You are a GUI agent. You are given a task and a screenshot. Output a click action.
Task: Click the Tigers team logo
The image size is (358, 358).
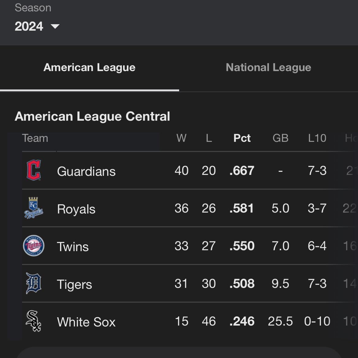[34, 283]
